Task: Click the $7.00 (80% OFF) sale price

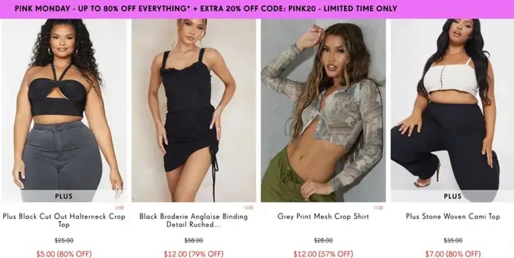Action: (x=453, y=254)
